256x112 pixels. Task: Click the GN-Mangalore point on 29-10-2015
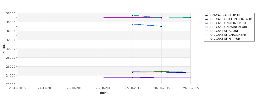tap(190, 17)
